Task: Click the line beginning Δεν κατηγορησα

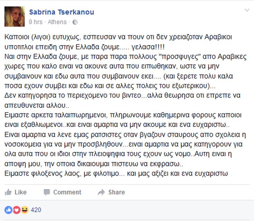Action: (122, 96)
